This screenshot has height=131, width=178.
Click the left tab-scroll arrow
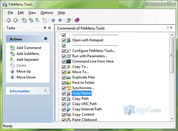point(167,27)
